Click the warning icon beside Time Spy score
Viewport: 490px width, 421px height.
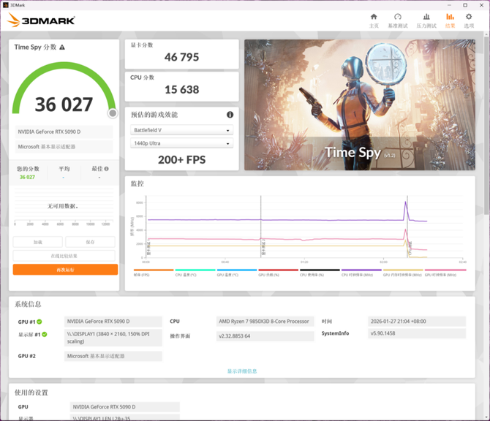62,48
